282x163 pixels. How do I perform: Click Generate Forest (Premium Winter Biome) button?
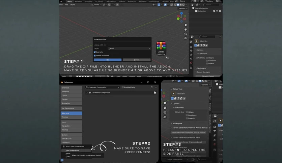pos(188,132)
